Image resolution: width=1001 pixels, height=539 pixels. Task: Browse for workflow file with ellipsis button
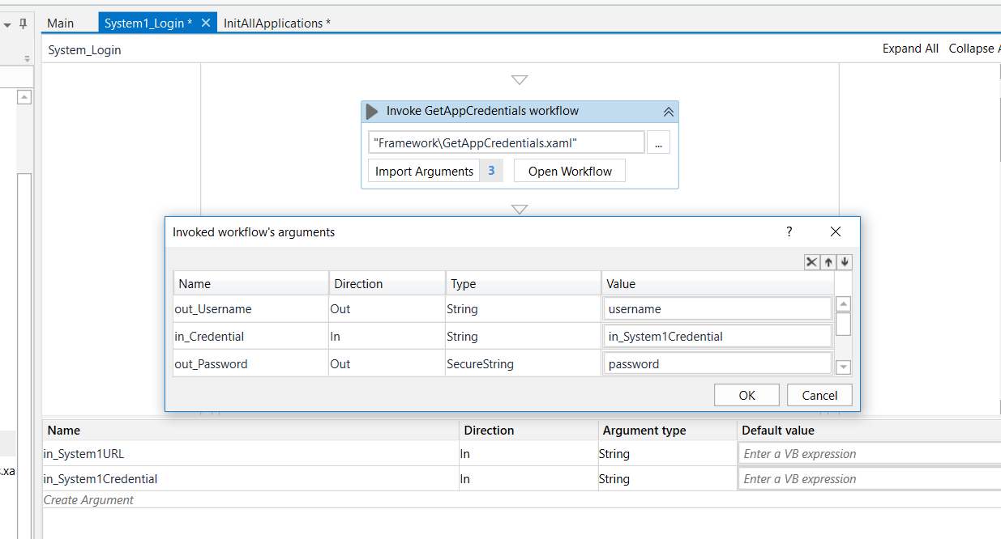[x=658, y=143]
